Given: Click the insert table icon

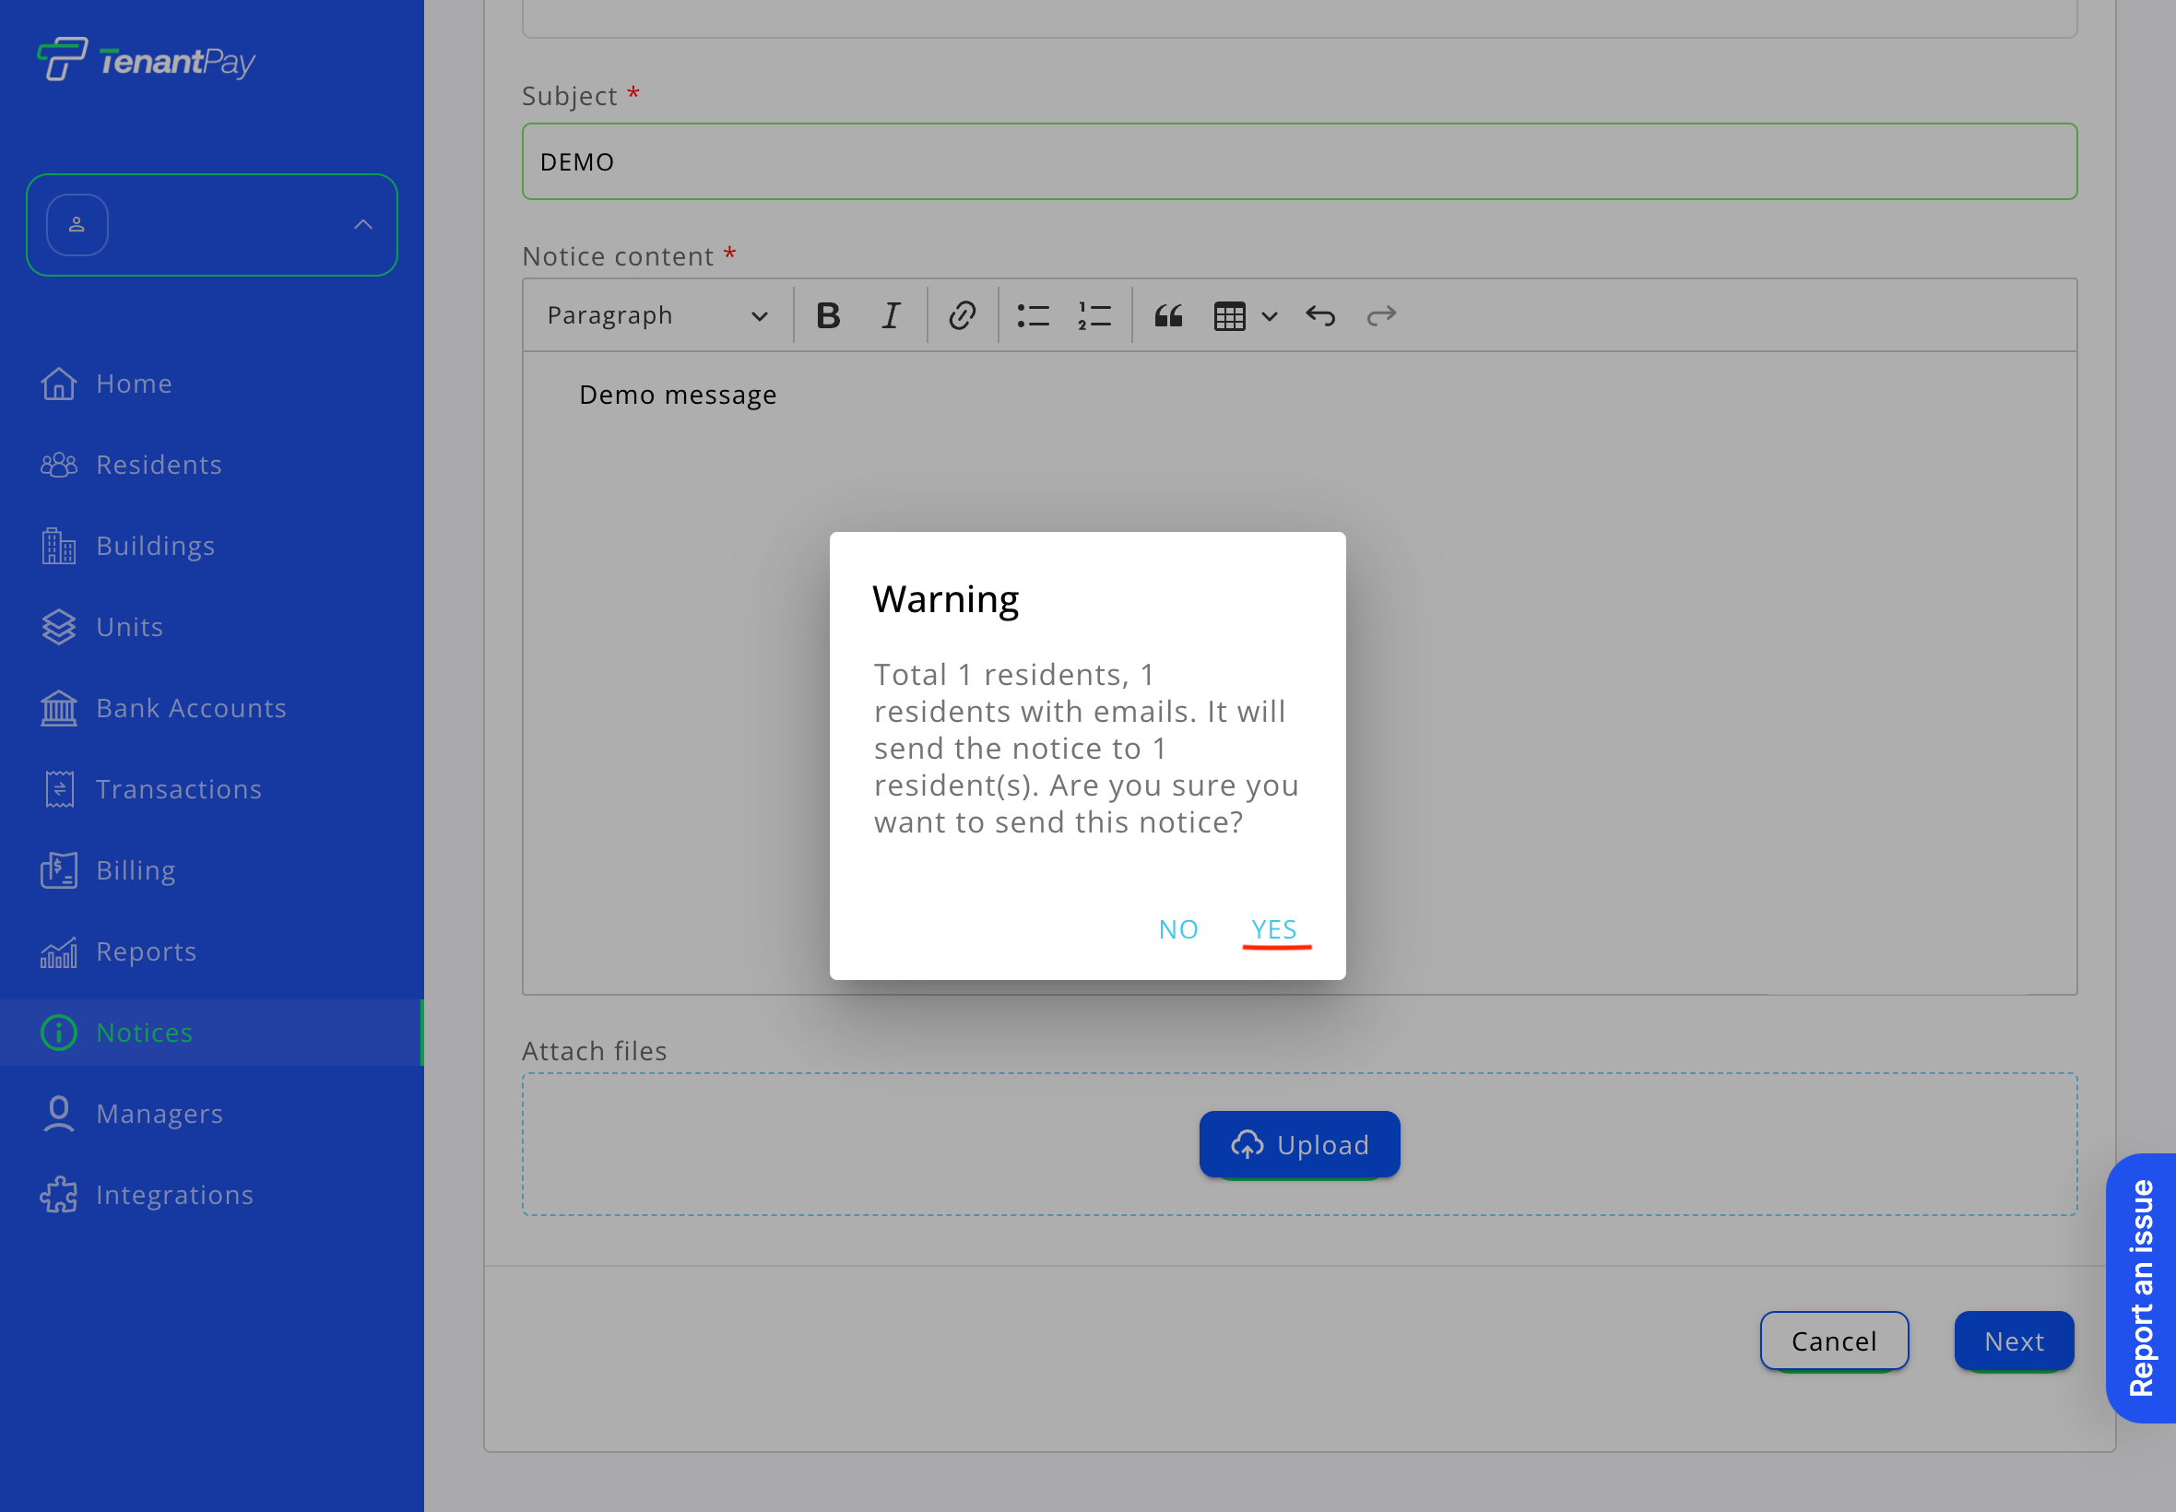Looking at the screenshot, I should tap(1229, 315).
